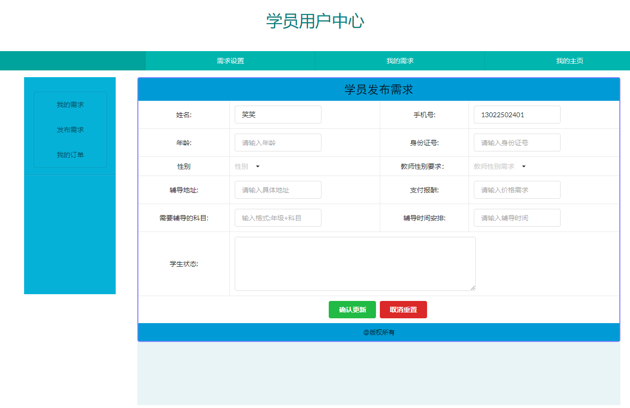Viewport: 630px width, 408px height.
Task: Click the 性别 dropdown arrow
Action: tap(258, 166)
